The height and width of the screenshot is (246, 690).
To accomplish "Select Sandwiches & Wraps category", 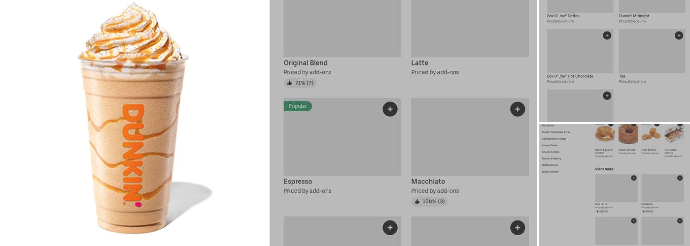I will [554, 139].
